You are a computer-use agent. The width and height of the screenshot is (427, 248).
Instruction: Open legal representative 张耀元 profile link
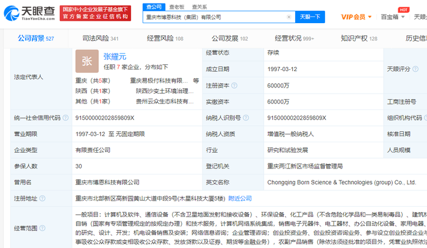tap(115, 57)
